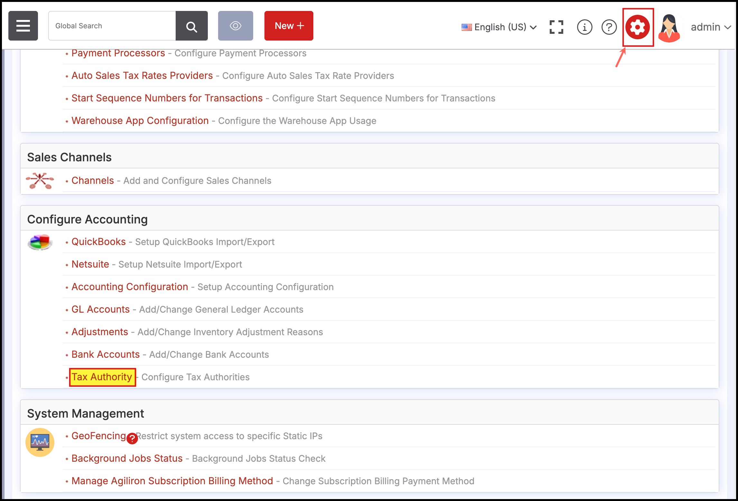Open settings with red gear icon
This screenshot has height=501, width=738.
637,27
